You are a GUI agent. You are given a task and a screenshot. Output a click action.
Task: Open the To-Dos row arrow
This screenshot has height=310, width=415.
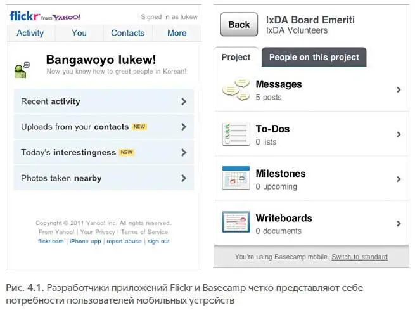click(x=399, y=134)
